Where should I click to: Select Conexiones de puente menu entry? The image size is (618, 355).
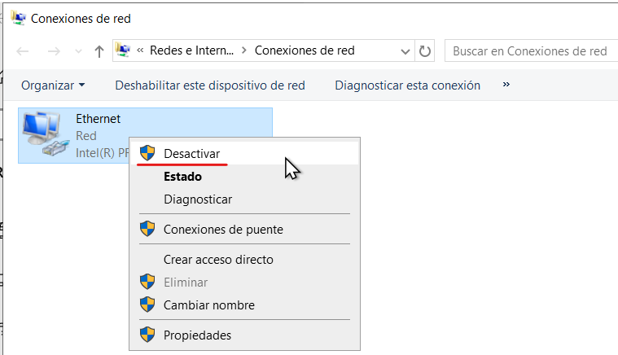pyautogui.click(x=223, y=230)
